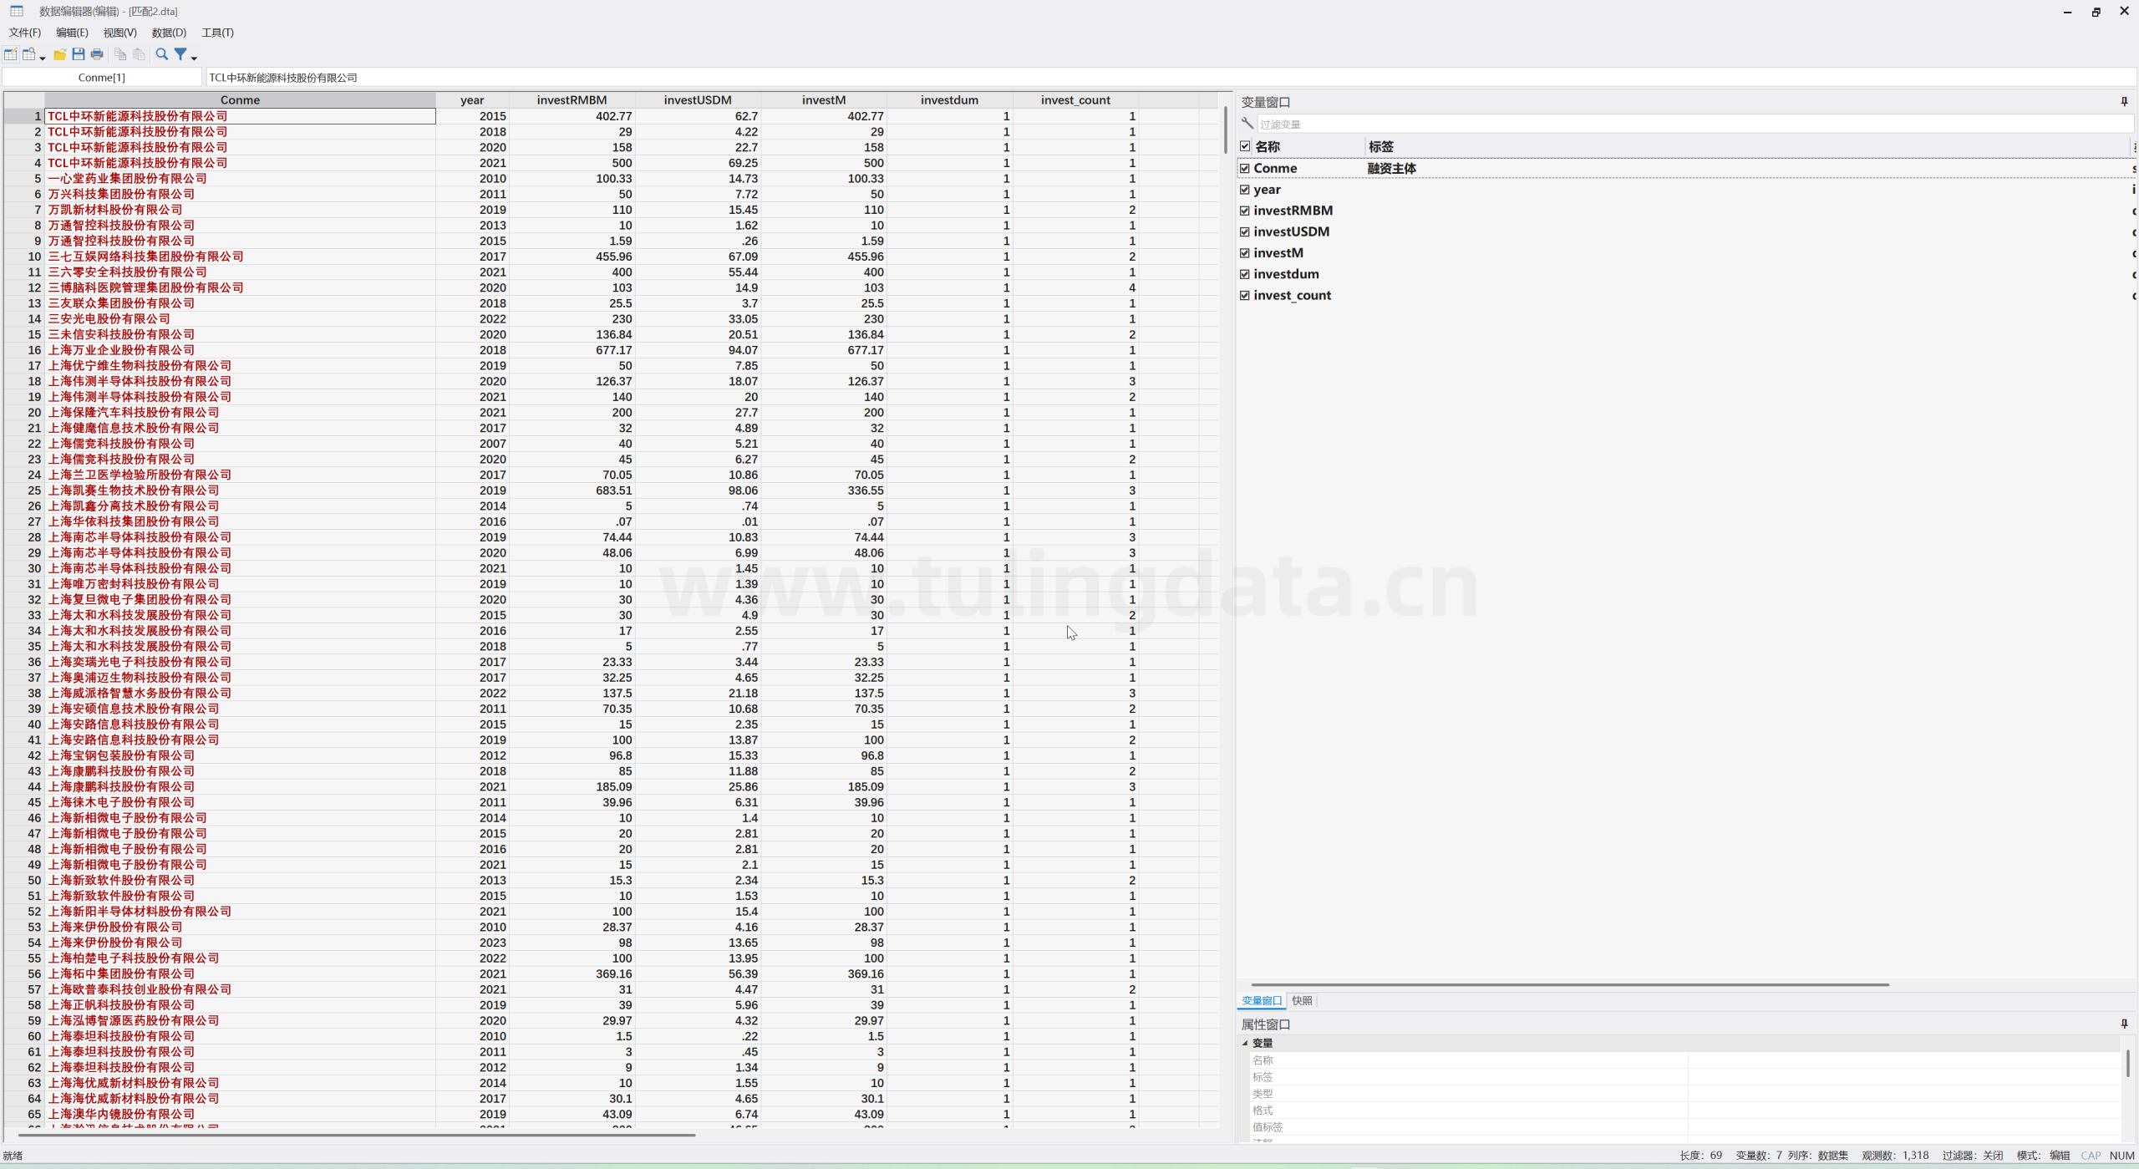Click the 名称 property row

1686,1060
